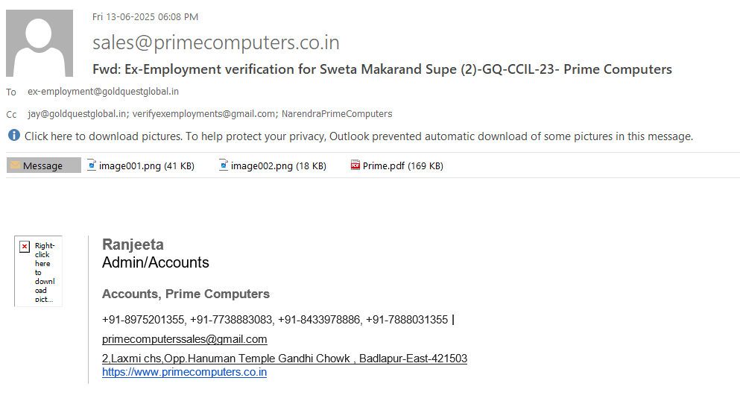Click the Fwd: Ex-Employment verification subject line
This screenshot has height=404, width=740.
tap(382, 69)
